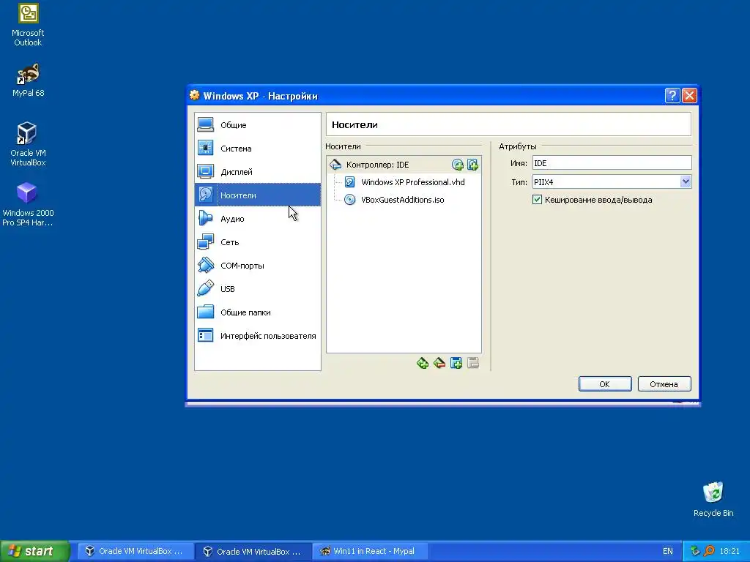Click the Дисплей screen icon

pos(206,171)
